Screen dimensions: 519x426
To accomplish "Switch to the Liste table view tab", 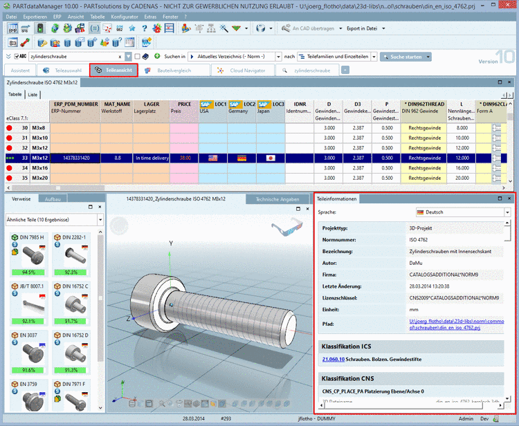I will click(33, 94).
